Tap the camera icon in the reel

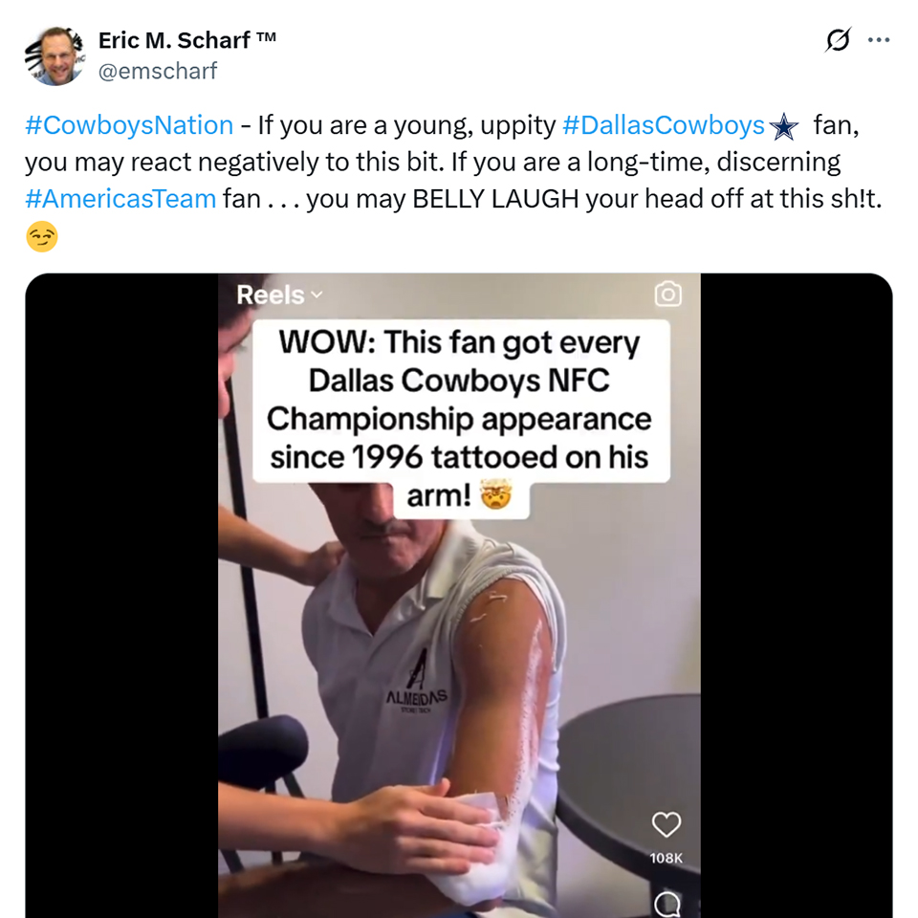point(667,295)
